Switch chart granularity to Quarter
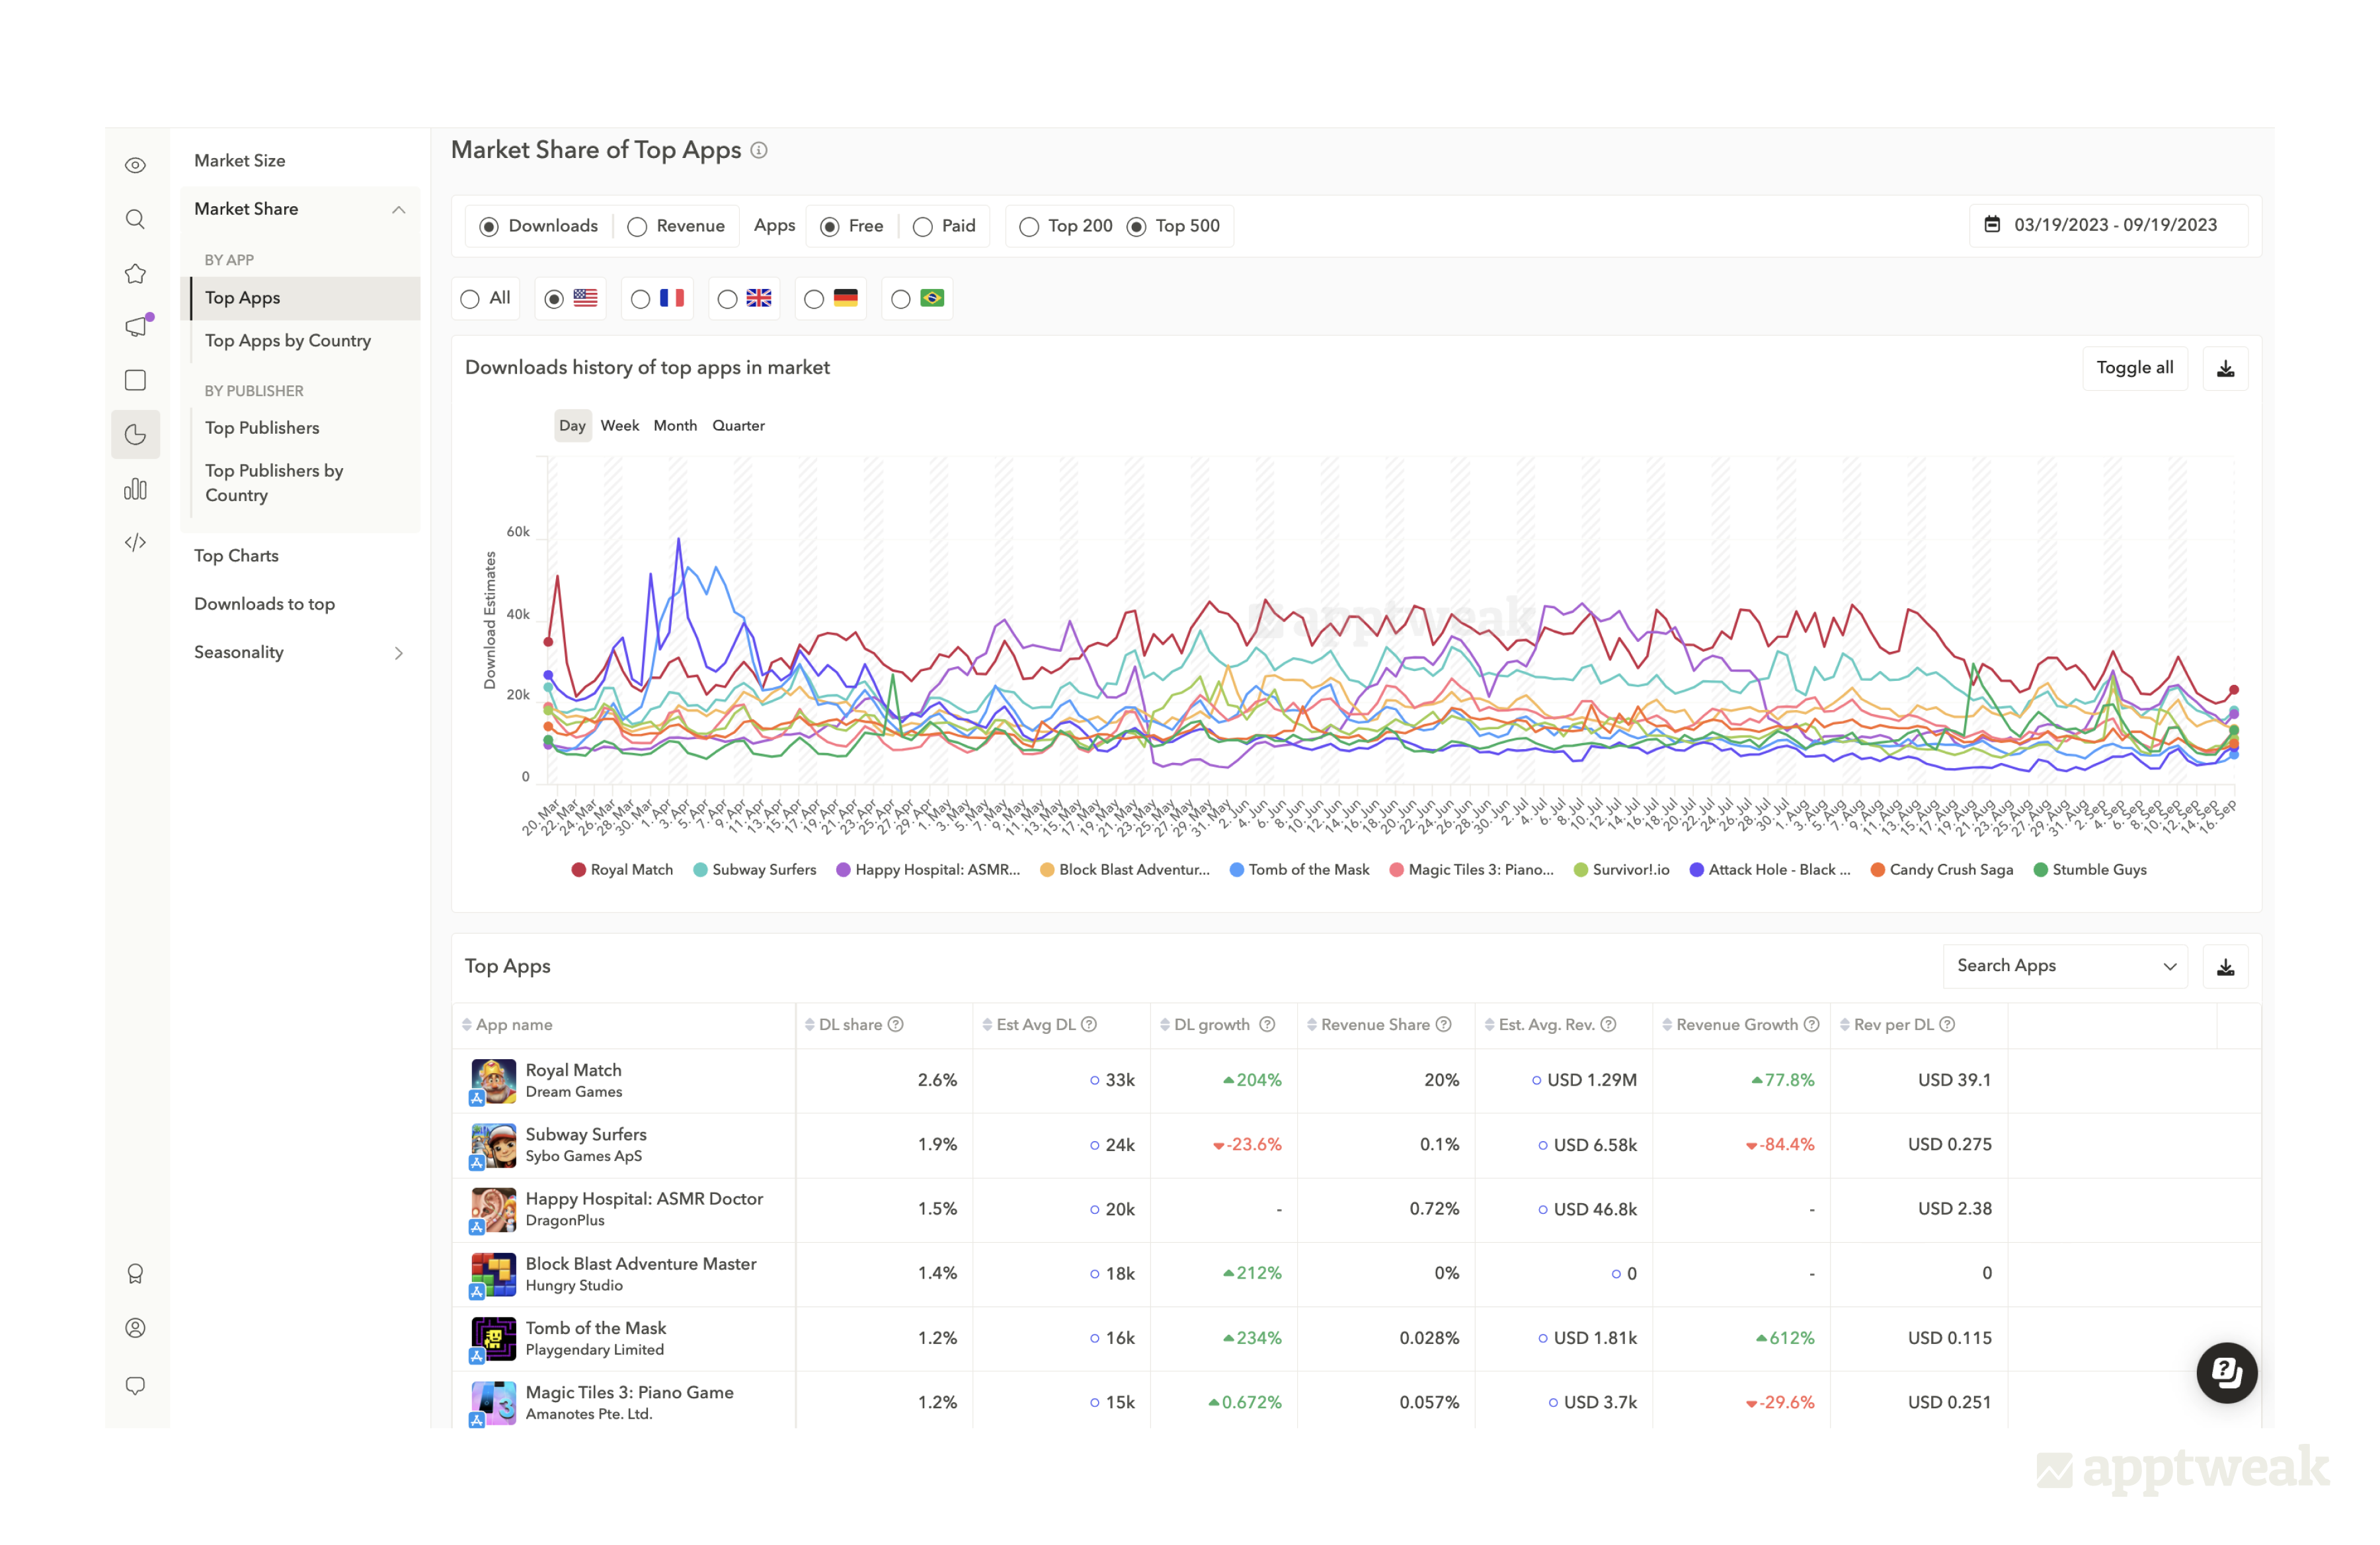The height and width of the screenshot is (1545, 2380). coord(739,426)
